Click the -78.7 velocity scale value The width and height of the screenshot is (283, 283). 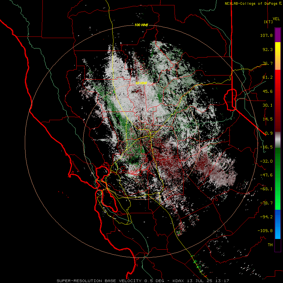point(266,203)
